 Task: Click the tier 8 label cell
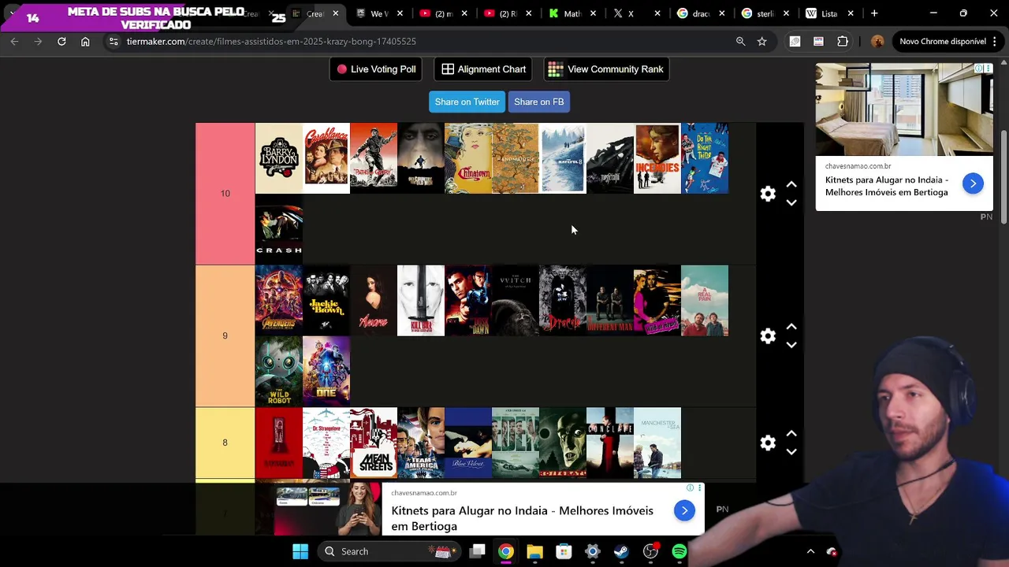coord(225,443)
